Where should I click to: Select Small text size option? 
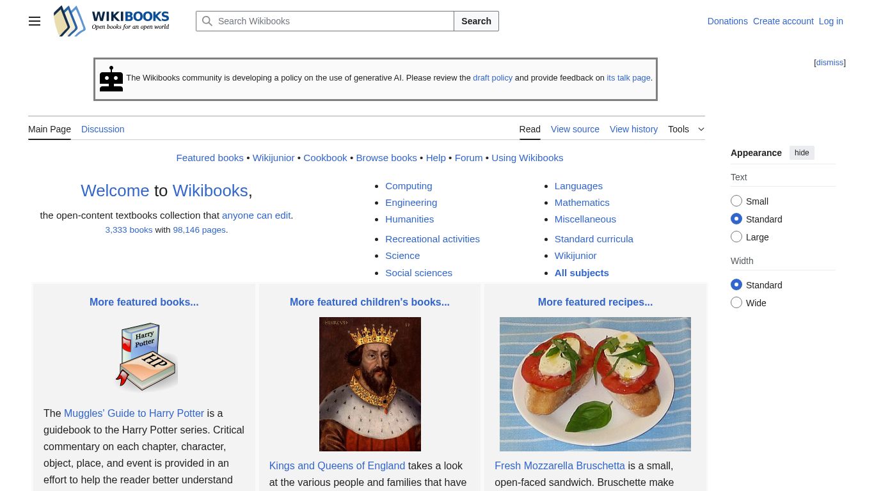coord(736,201)
